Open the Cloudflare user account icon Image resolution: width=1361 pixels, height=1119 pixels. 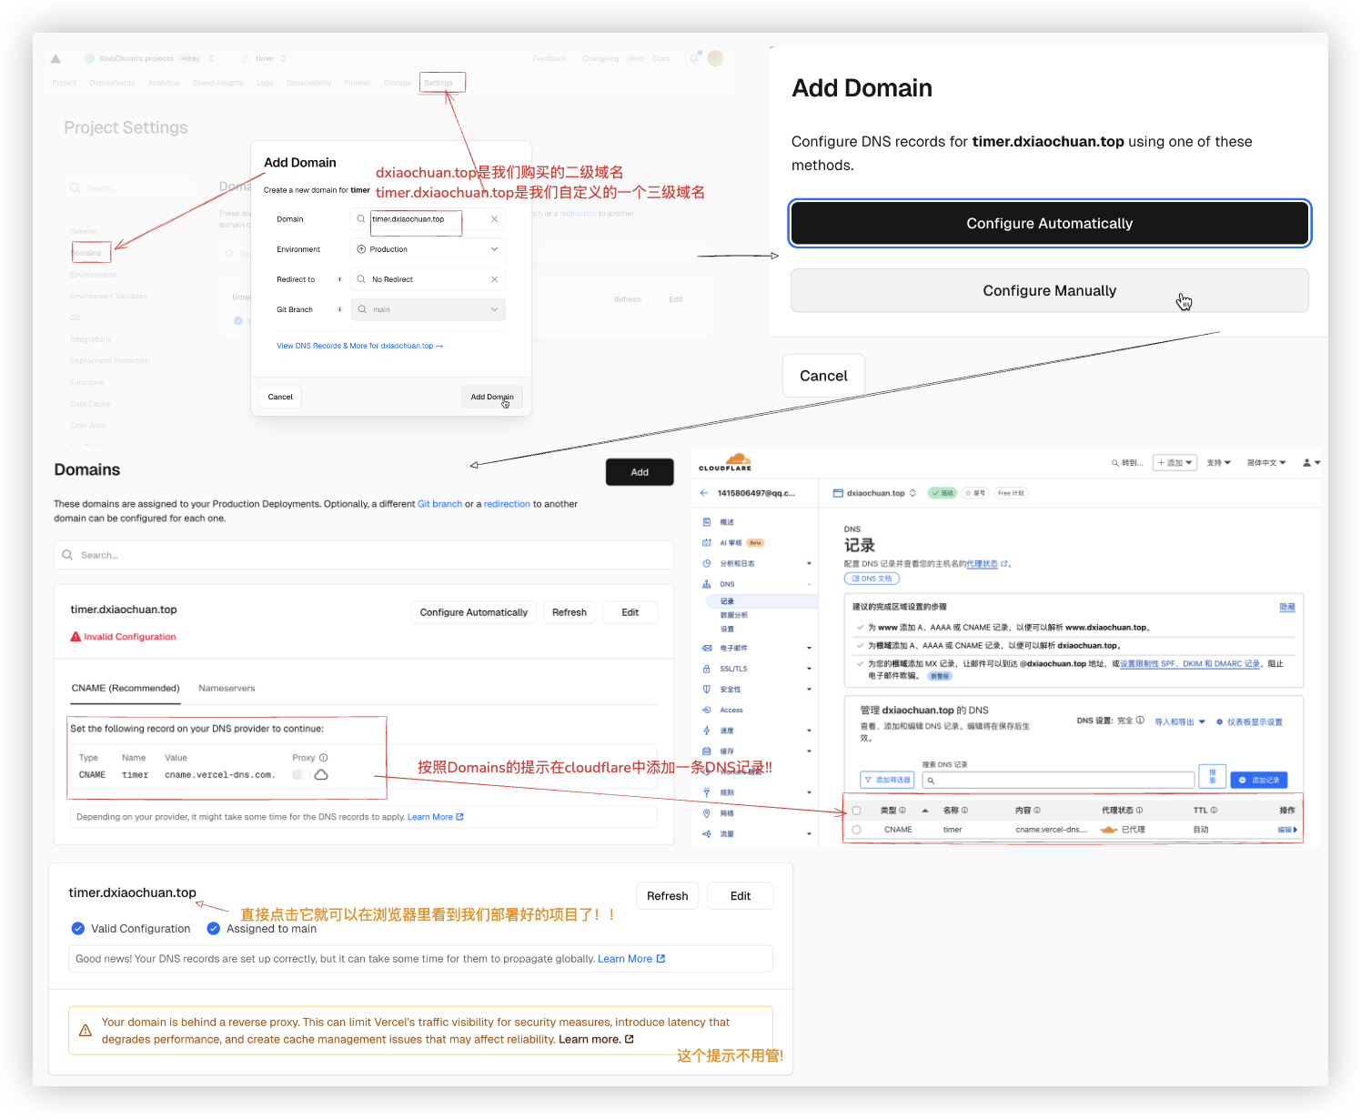(1307, 463)
